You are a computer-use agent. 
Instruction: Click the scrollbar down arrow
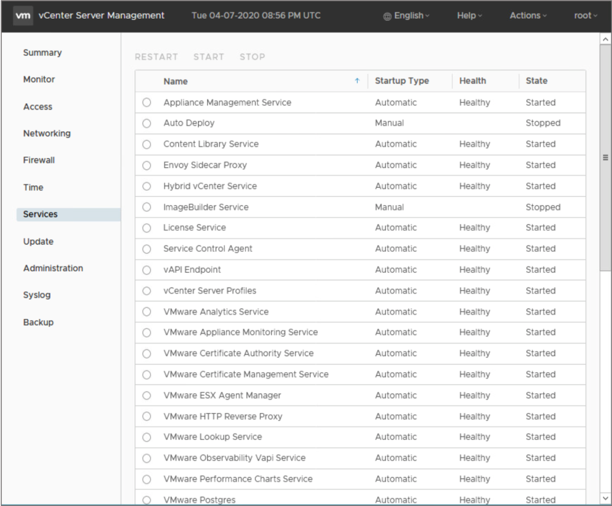[x=605, y=498]
